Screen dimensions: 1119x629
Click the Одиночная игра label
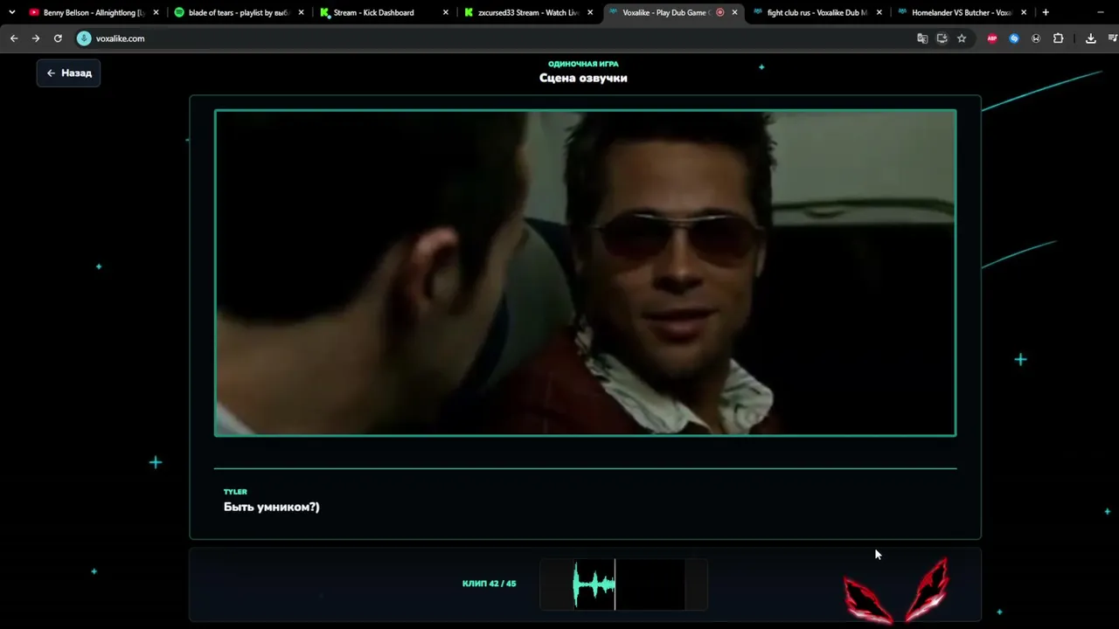pos(583,64)
